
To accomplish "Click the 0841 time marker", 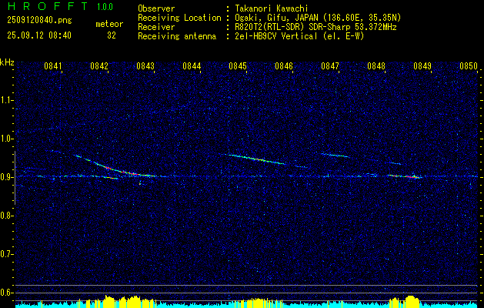I will (x=53, y=67).
